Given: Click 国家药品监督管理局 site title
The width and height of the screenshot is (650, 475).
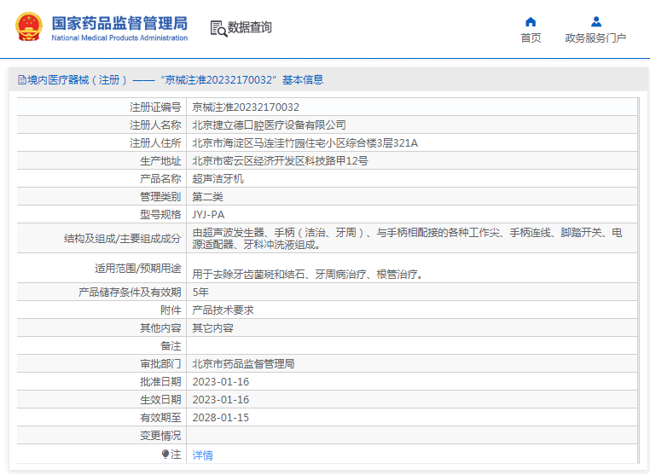Looking at the screenshot, I should (119, 23).
